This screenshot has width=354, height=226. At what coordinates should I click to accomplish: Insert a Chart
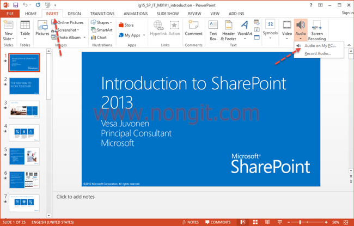click(x=99, y=38)
